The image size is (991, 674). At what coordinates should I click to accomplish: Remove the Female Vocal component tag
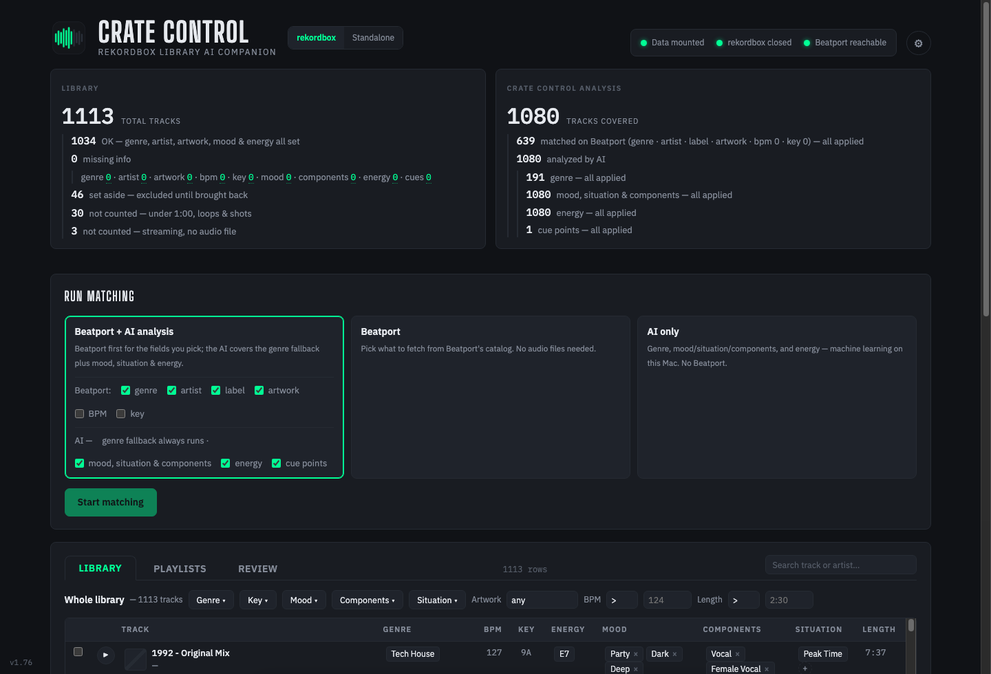[767, 669]
